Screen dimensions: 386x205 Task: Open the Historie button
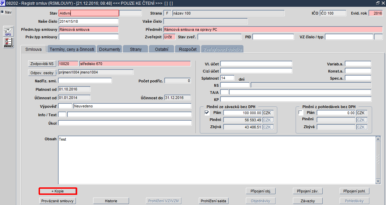coord(111,201)
